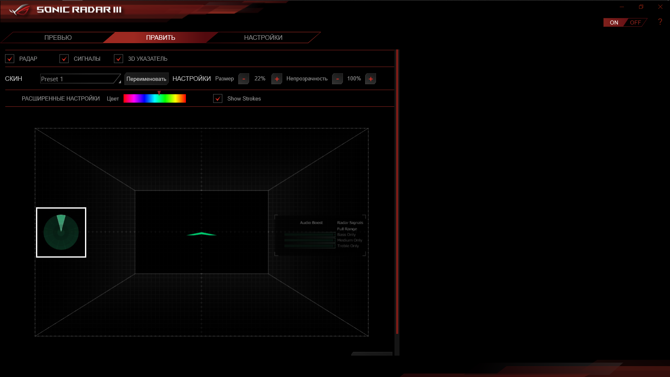Screen dimensions: 670x377
Task: Decrease the Размер value with minus
Action: [x=244, y=79]
